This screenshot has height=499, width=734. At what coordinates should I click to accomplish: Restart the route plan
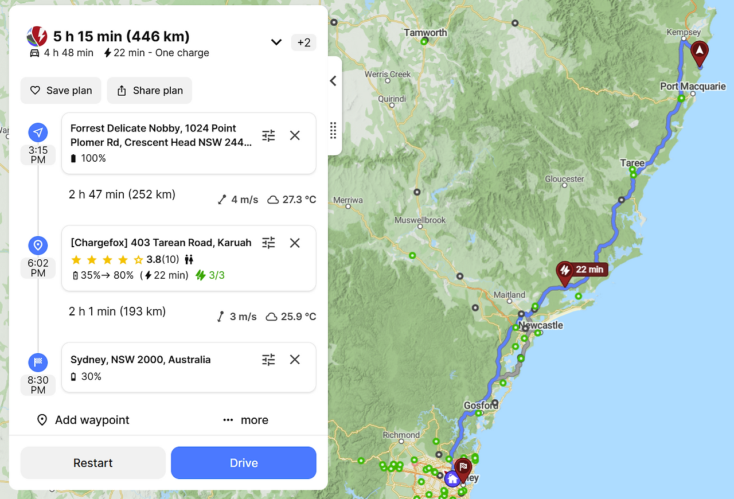tap(93, 463)
